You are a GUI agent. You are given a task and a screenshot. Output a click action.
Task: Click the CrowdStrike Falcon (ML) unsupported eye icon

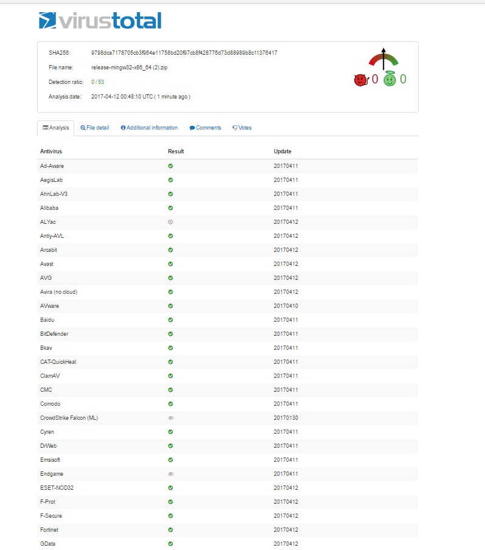[170, 418]
